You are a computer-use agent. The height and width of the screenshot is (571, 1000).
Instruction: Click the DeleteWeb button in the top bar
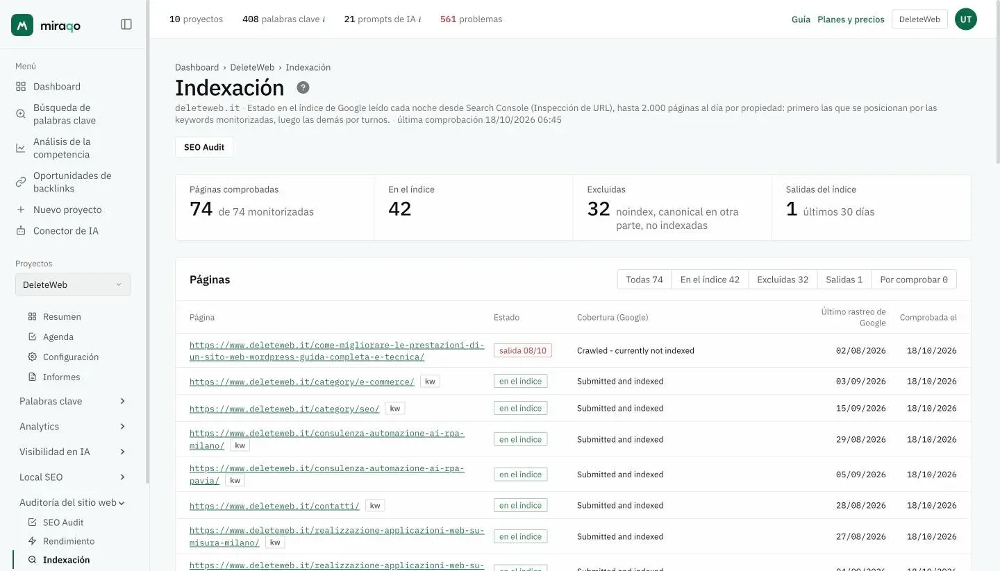(x=919, y=19)
